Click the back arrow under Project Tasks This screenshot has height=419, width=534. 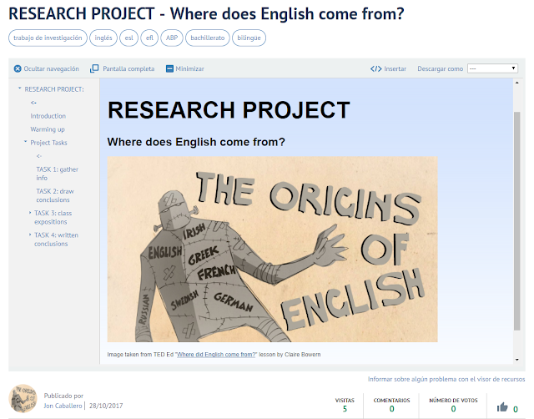click(39, 156)
